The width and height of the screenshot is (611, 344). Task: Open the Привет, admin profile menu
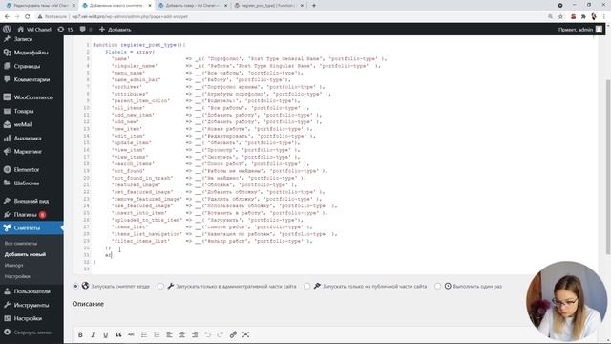(580, 30)
